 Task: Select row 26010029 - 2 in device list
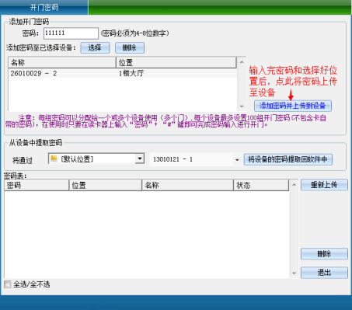pyautogui.click(x=123, y=73)
